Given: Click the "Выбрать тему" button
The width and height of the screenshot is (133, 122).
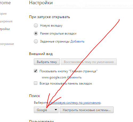Looking at the screenshot, I should (x=47, y=62).
